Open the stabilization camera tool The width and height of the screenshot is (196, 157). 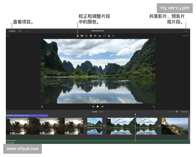point(91,36)
